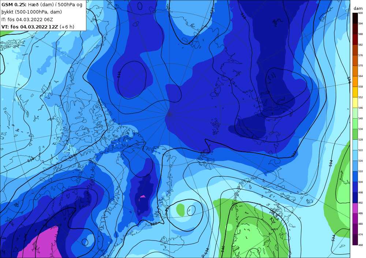Click the 588 legend value
Viewport: 366px width, 258px height.
[361, 34]
